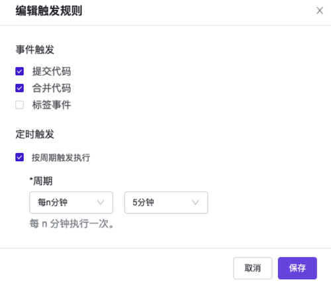Click the required *周期 field label

41,181
